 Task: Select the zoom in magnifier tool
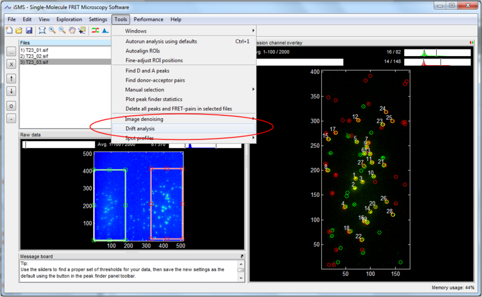coord(52,30)
